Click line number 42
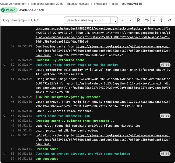175x163 pixels. tap(13, 97)
